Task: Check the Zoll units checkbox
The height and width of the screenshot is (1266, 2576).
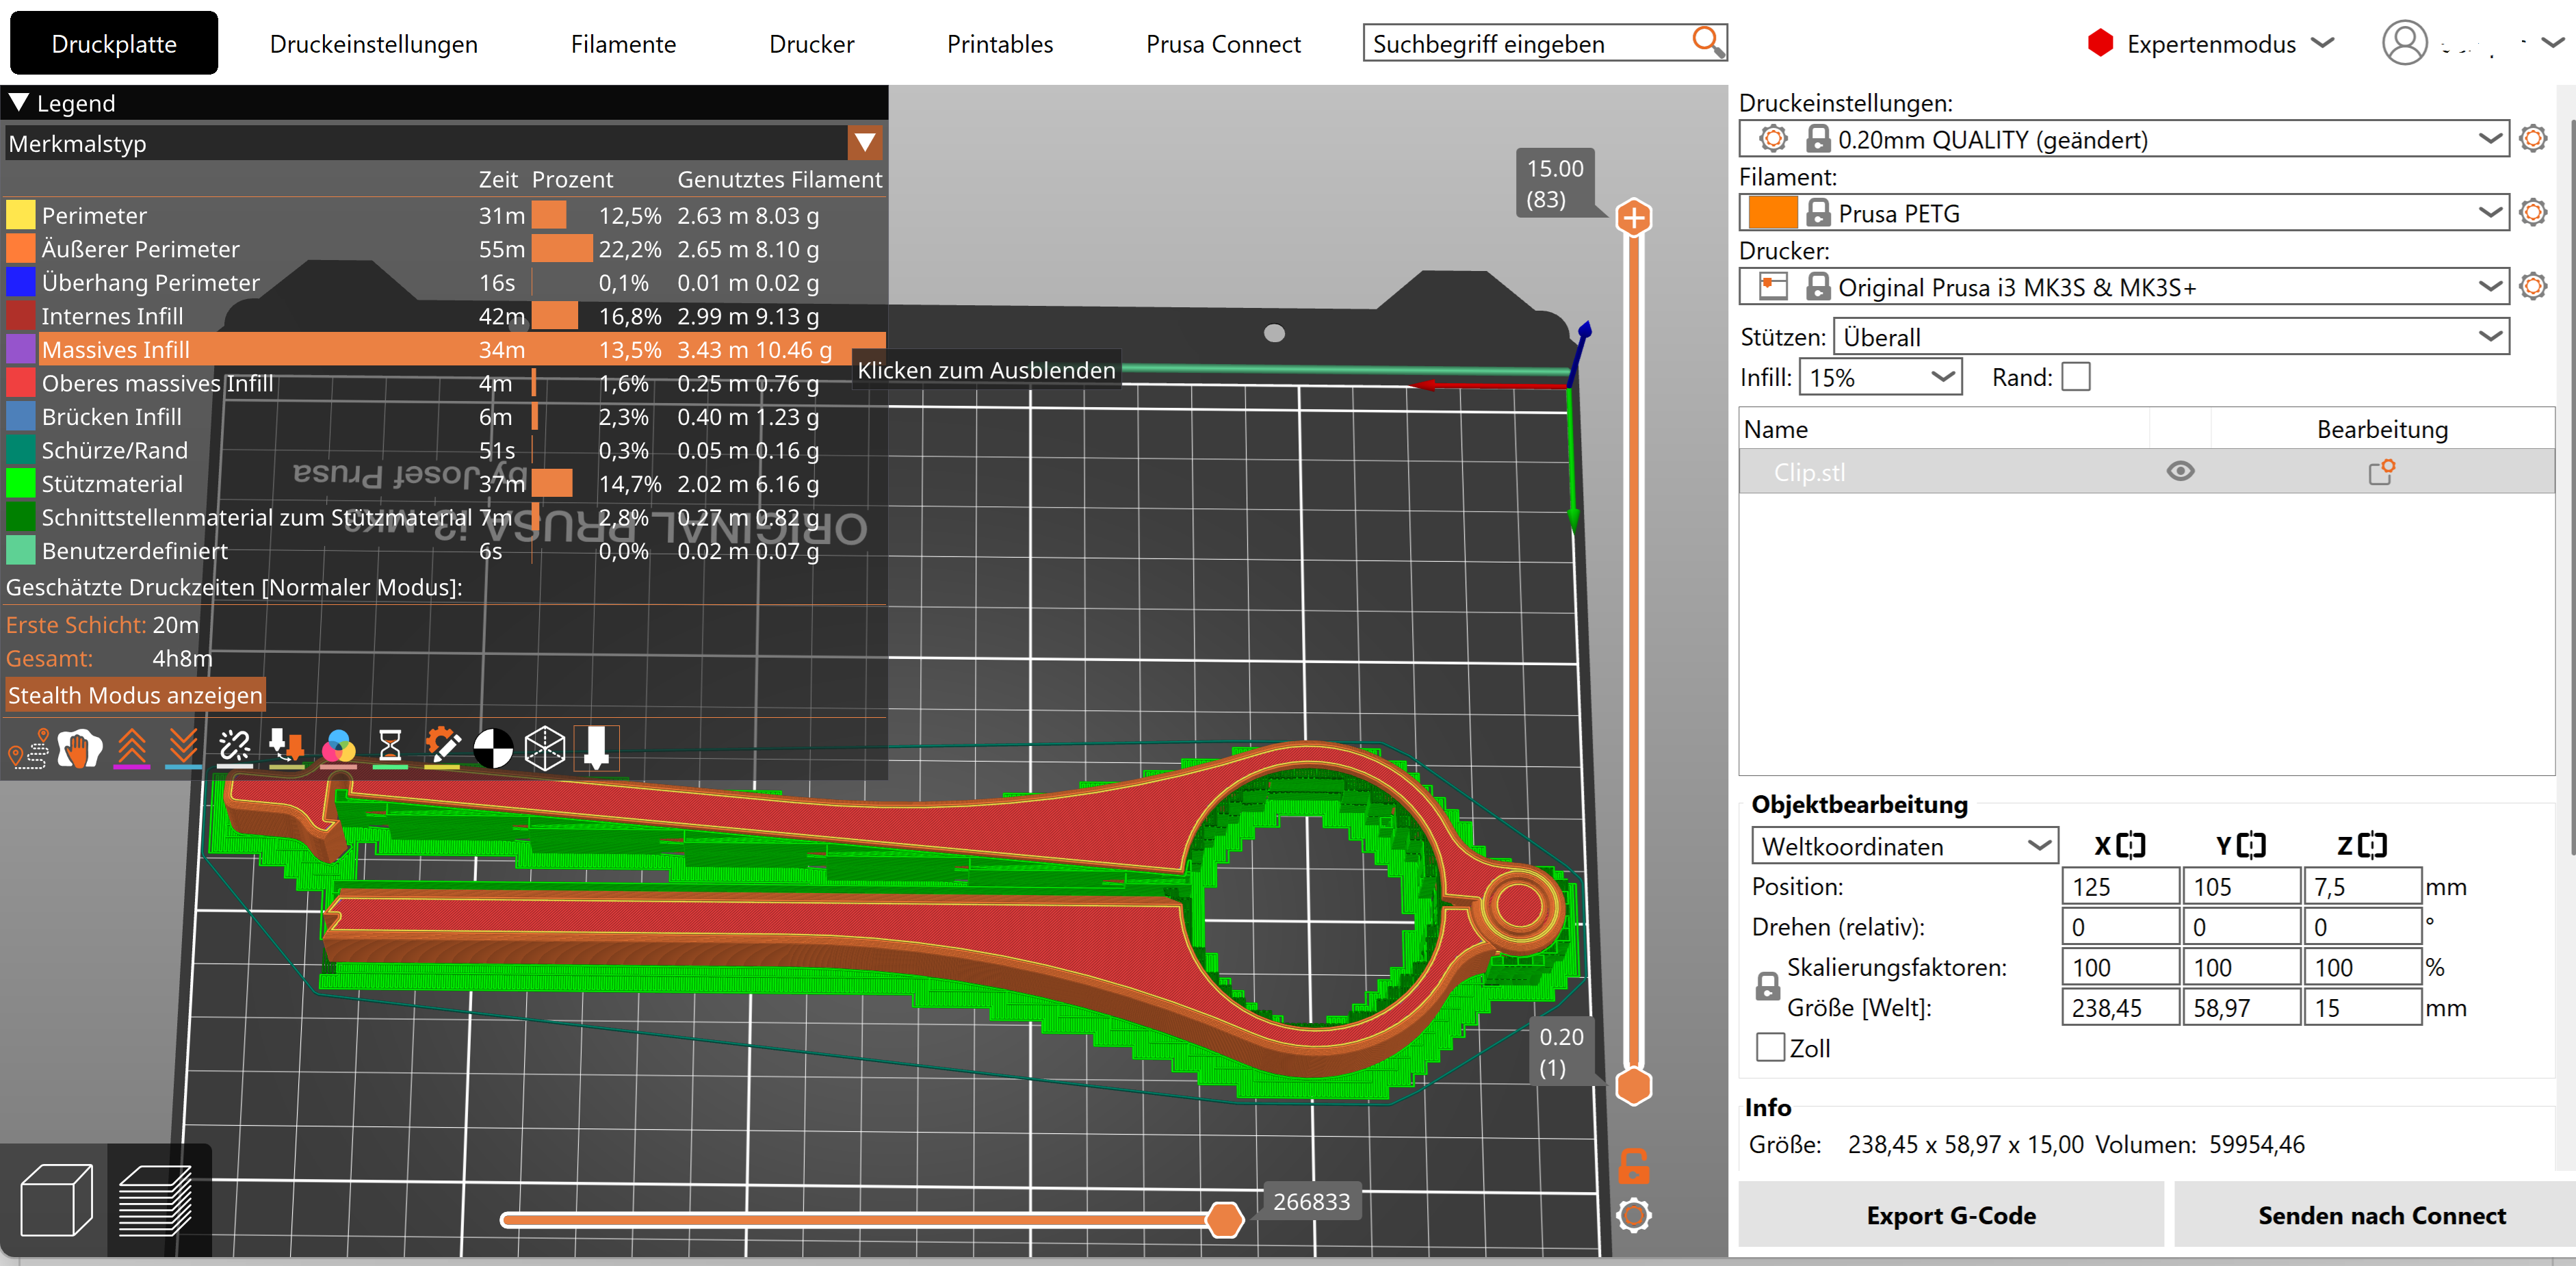Action: point(1770,1048)
